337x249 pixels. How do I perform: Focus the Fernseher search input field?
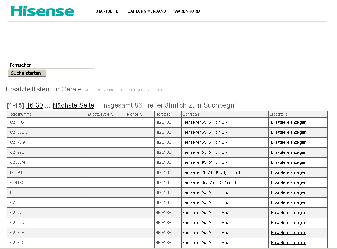[51, 65]
